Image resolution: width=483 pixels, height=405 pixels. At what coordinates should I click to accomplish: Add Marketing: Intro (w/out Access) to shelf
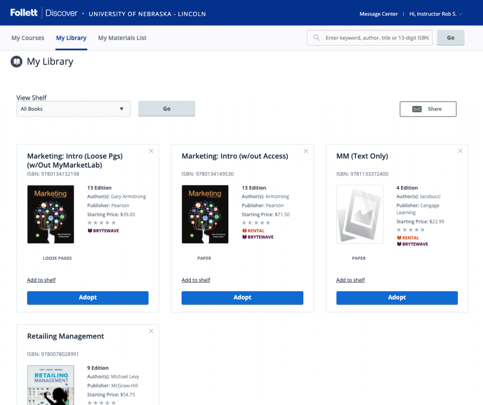point(196,279)
